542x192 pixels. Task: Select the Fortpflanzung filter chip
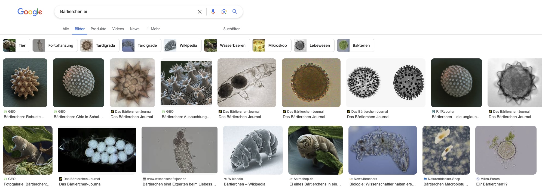(55, 45)
